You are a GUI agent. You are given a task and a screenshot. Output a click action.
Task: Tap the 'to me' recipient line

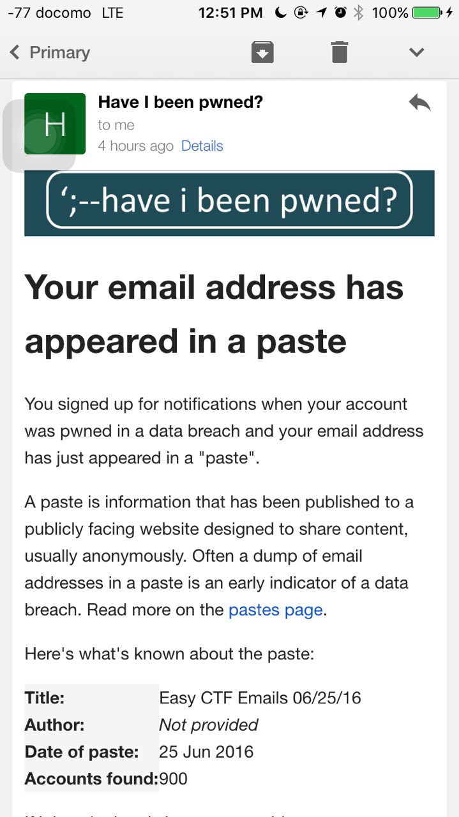pos(116,125)
